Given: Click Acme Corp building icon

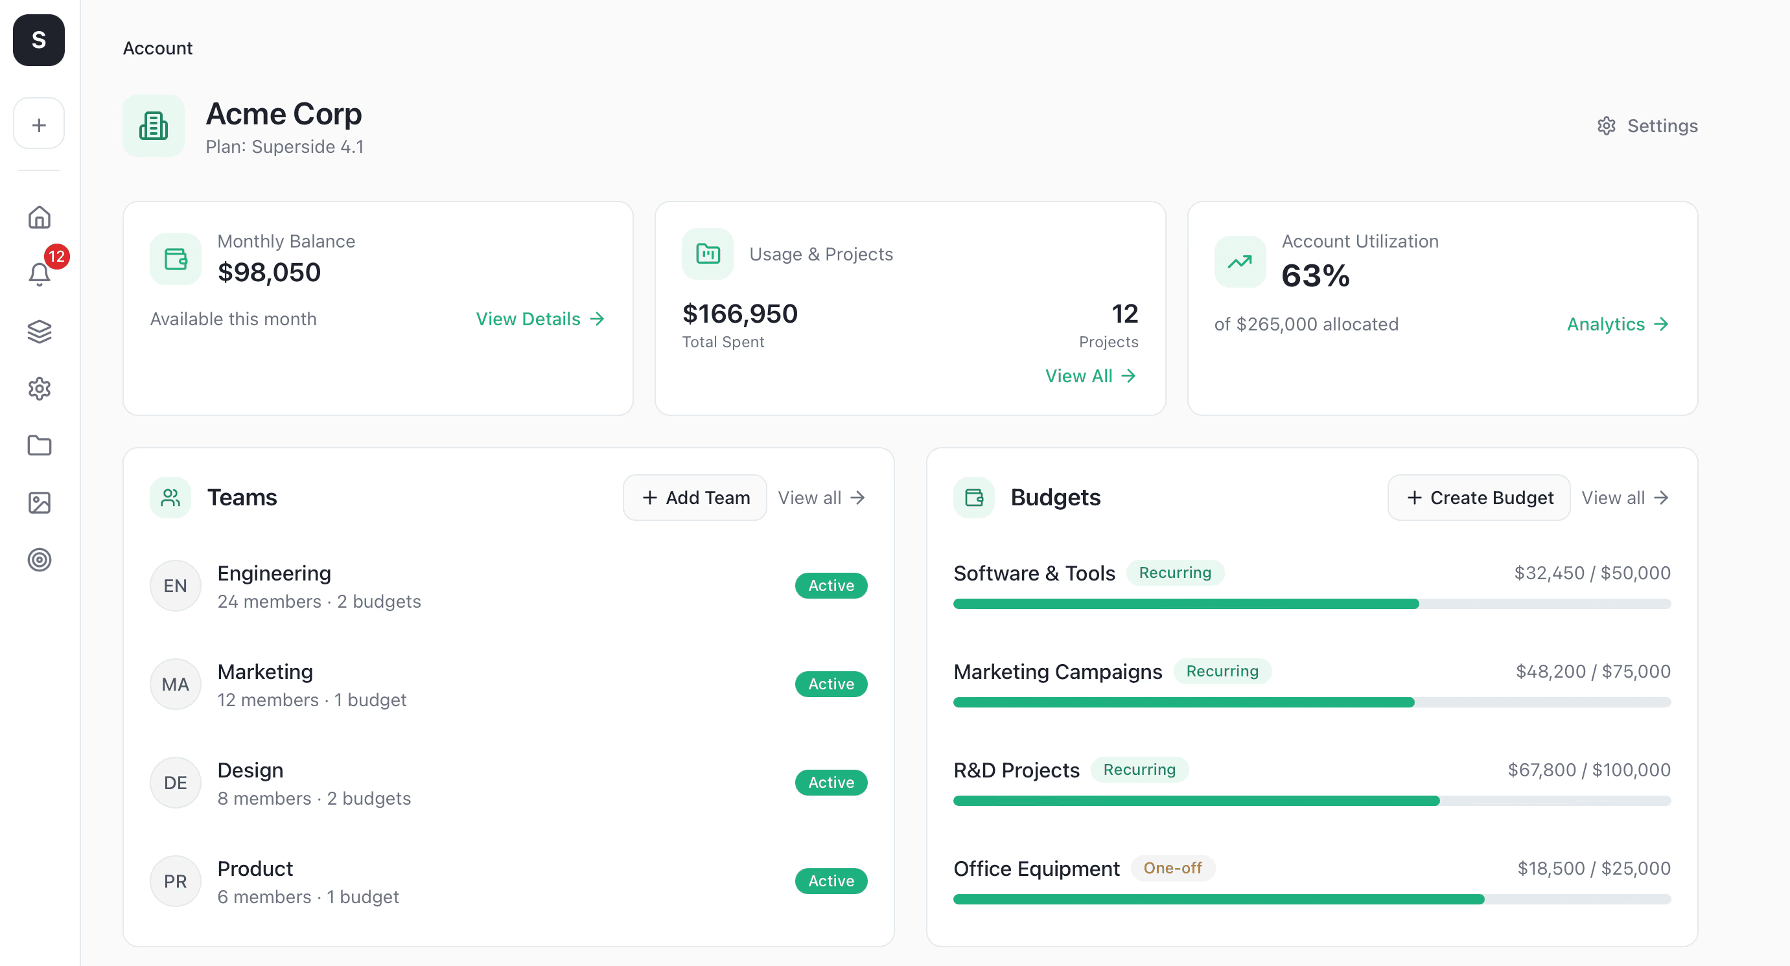Looking at the screenshot, I should [154, 126].
